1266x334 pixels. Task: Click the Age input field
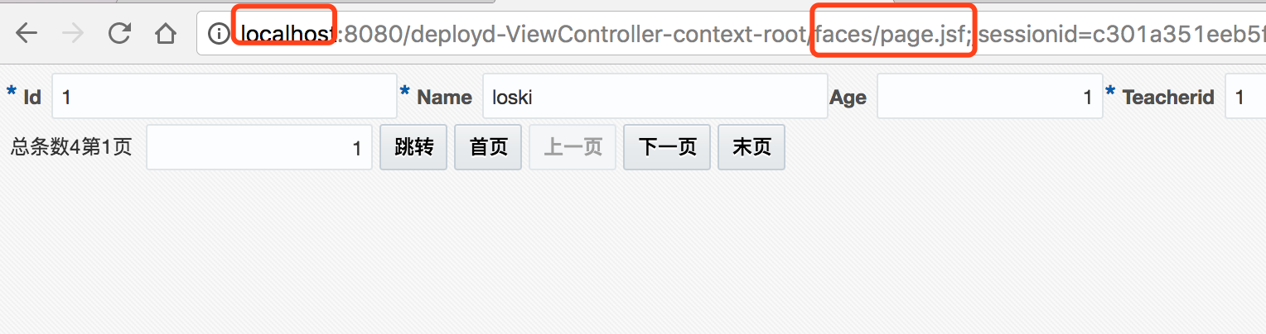(990, 97)
